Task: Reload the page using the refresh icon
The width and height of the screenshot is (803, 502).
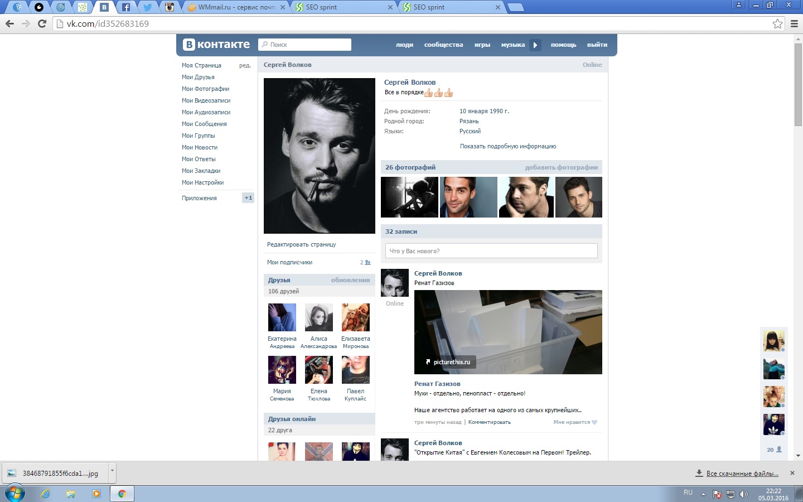Action: (x=42, y=23)
